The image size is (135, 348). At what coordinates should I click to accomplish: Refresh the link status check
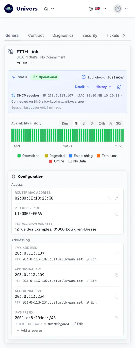[119, 87]
